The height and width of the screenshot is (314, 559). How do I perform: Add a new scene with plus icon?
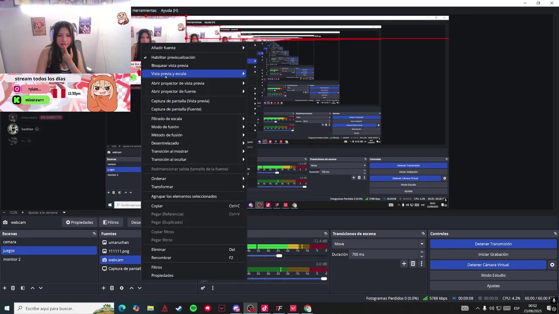click(5, 288)
